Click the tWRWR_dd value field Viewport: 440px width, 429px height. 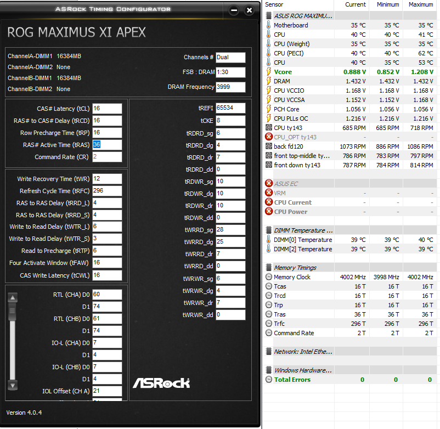pyautogui.click(x=230, y=315)
